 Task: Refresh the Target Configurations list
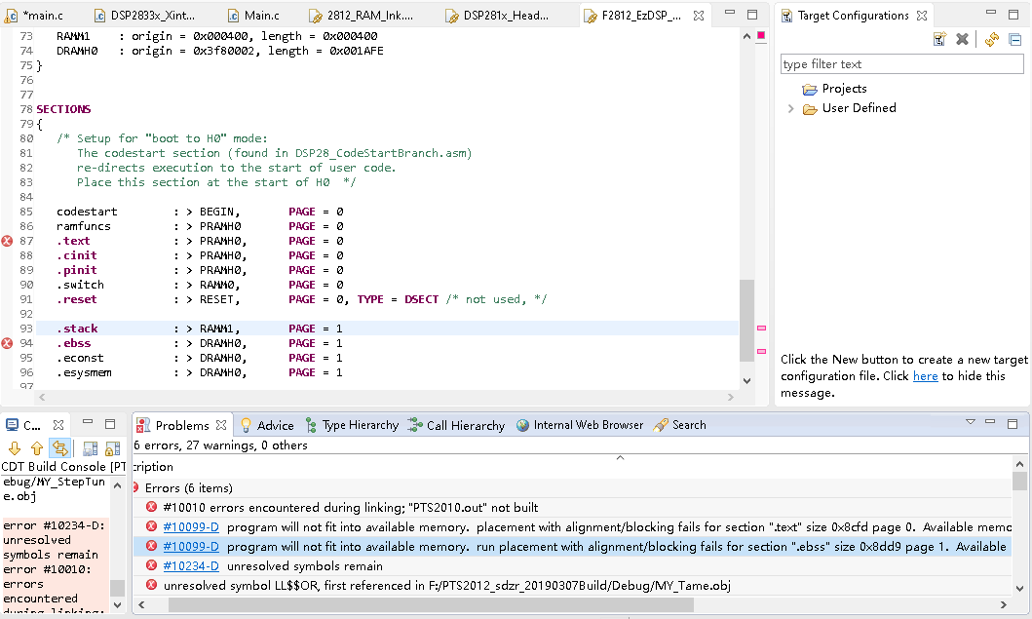tap(992, 39)
